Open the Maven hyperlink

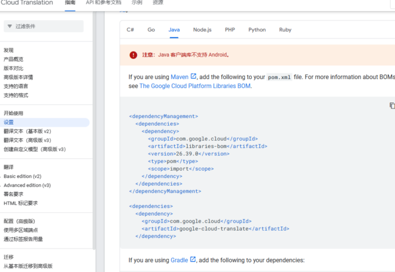point(180,77)
